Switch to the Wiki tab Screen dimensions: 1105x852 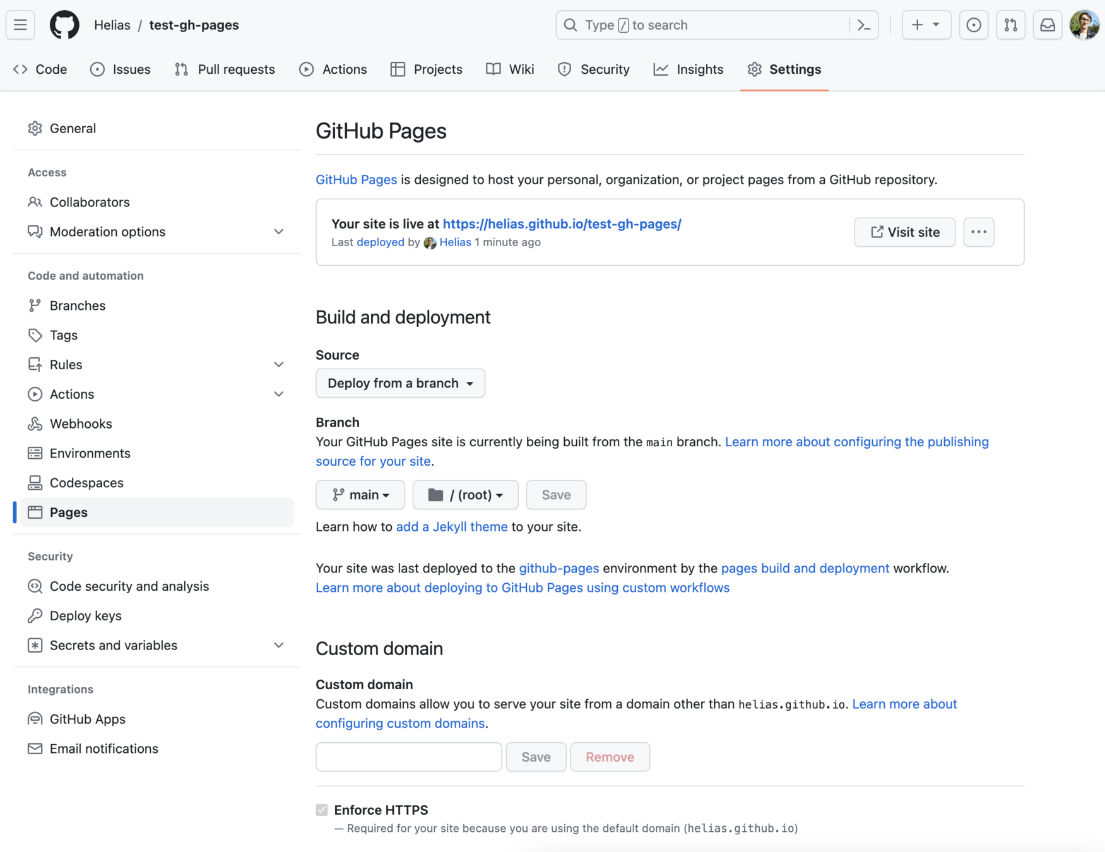tap(510, 69)
